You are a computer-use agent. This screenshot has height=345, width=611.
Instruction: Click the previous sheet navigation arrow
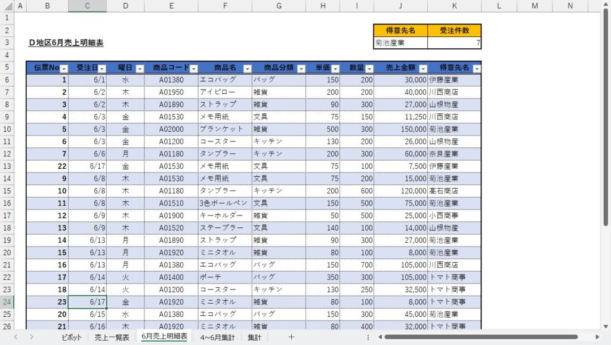16,337
